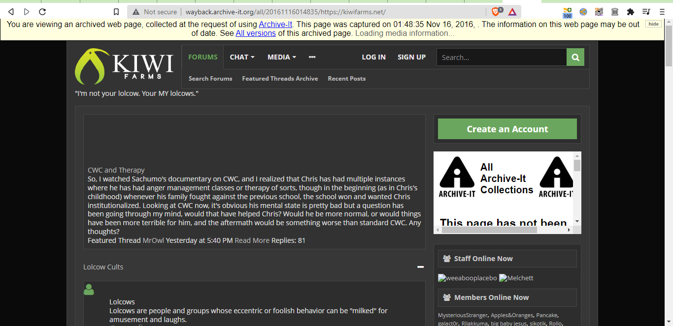Go back using the browser back arrow
This screenshot has height=326, width=673.
pyautogui.click(x=11, y=12)
